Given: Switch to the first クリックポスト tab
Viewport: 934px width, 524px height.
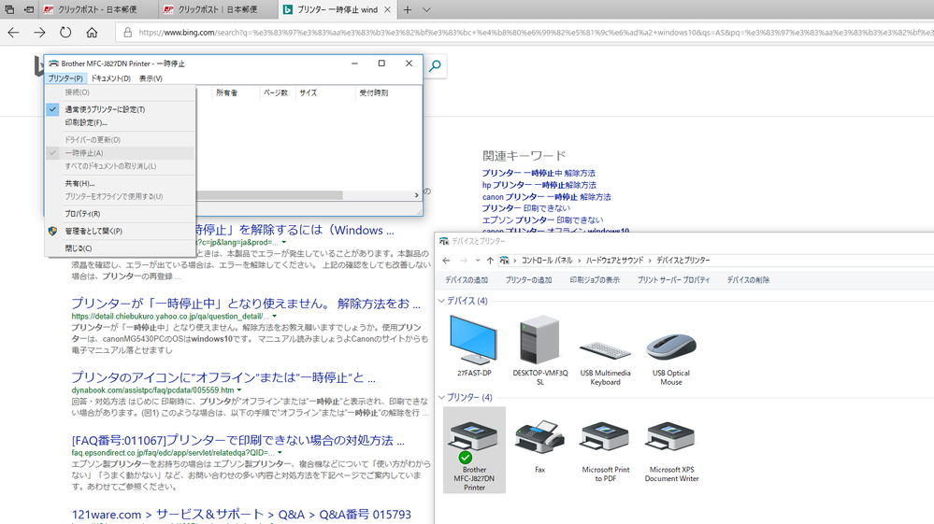Looking at the screenshot, I should coord(98,9).
